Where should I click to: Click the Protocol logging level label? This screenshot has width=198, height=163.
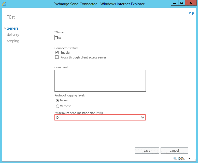pos(69,95)
